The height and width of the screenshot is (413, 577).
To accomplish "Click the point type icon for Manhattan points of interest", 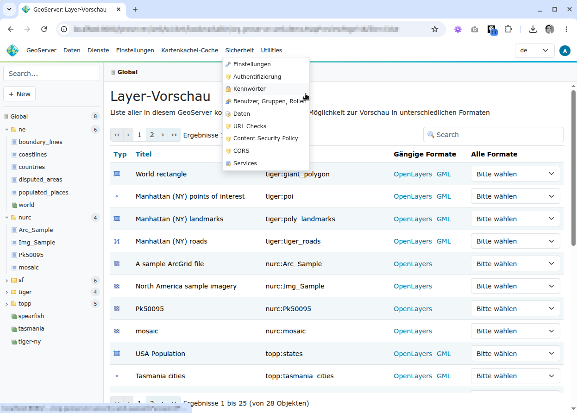I will [117, 196].
